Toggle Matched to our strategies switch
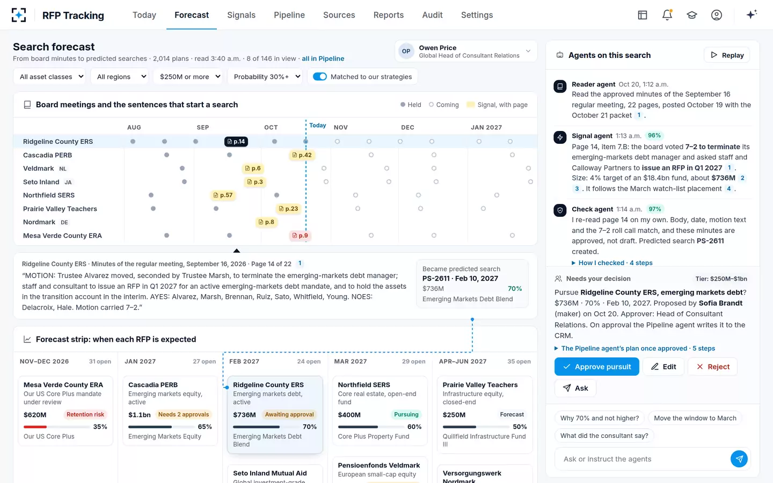 (320, 77)
